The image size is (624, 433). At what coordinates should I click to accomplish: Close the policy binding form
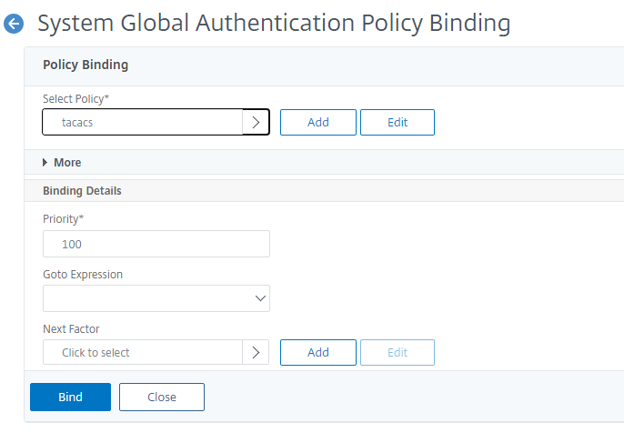[162, 397]
